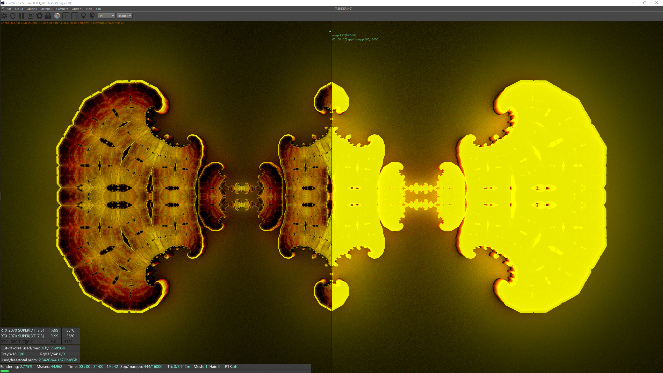Click the R reset render data icon
Screen dimensions: 663x373
tap(30, 16)
